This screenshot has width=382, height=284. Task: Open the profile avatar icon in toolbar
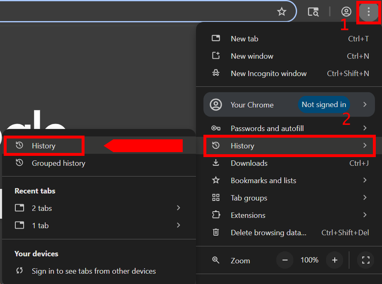click(346, 12)
